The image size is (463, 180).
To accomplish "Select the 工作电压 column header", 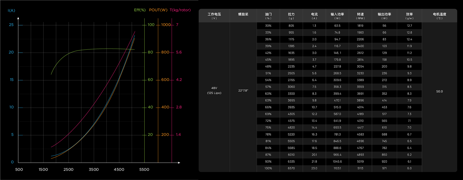I will point(214,16).
